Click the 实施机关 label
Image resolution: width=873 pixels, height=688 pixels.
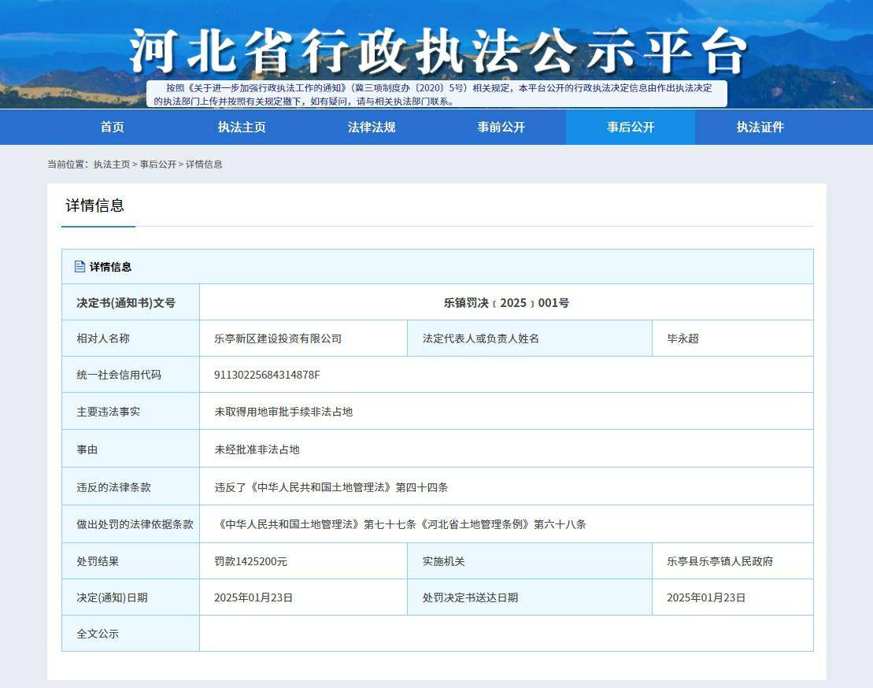[444, 561]
